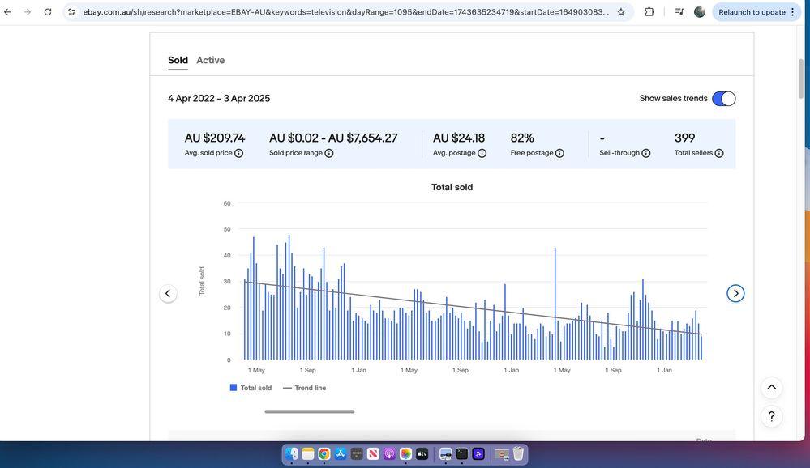
Task: Show the next chart with right arrow
Action: click(735, 294)
